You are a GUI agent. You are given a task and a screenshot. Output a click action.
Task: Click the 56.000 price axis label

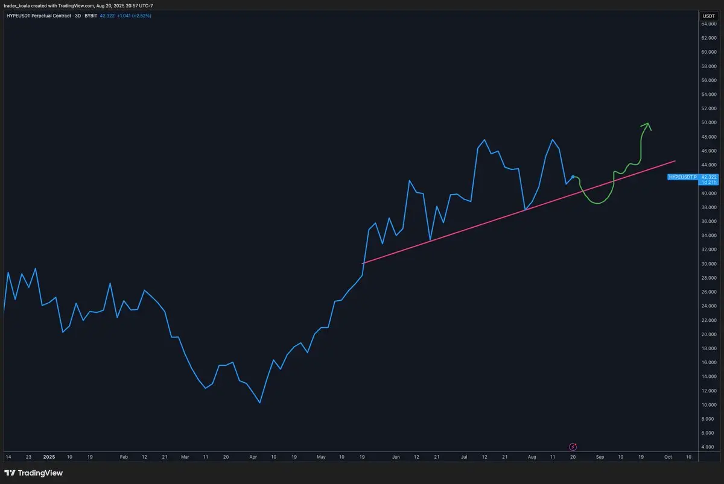pyautogui.click(x=708, y=80)
